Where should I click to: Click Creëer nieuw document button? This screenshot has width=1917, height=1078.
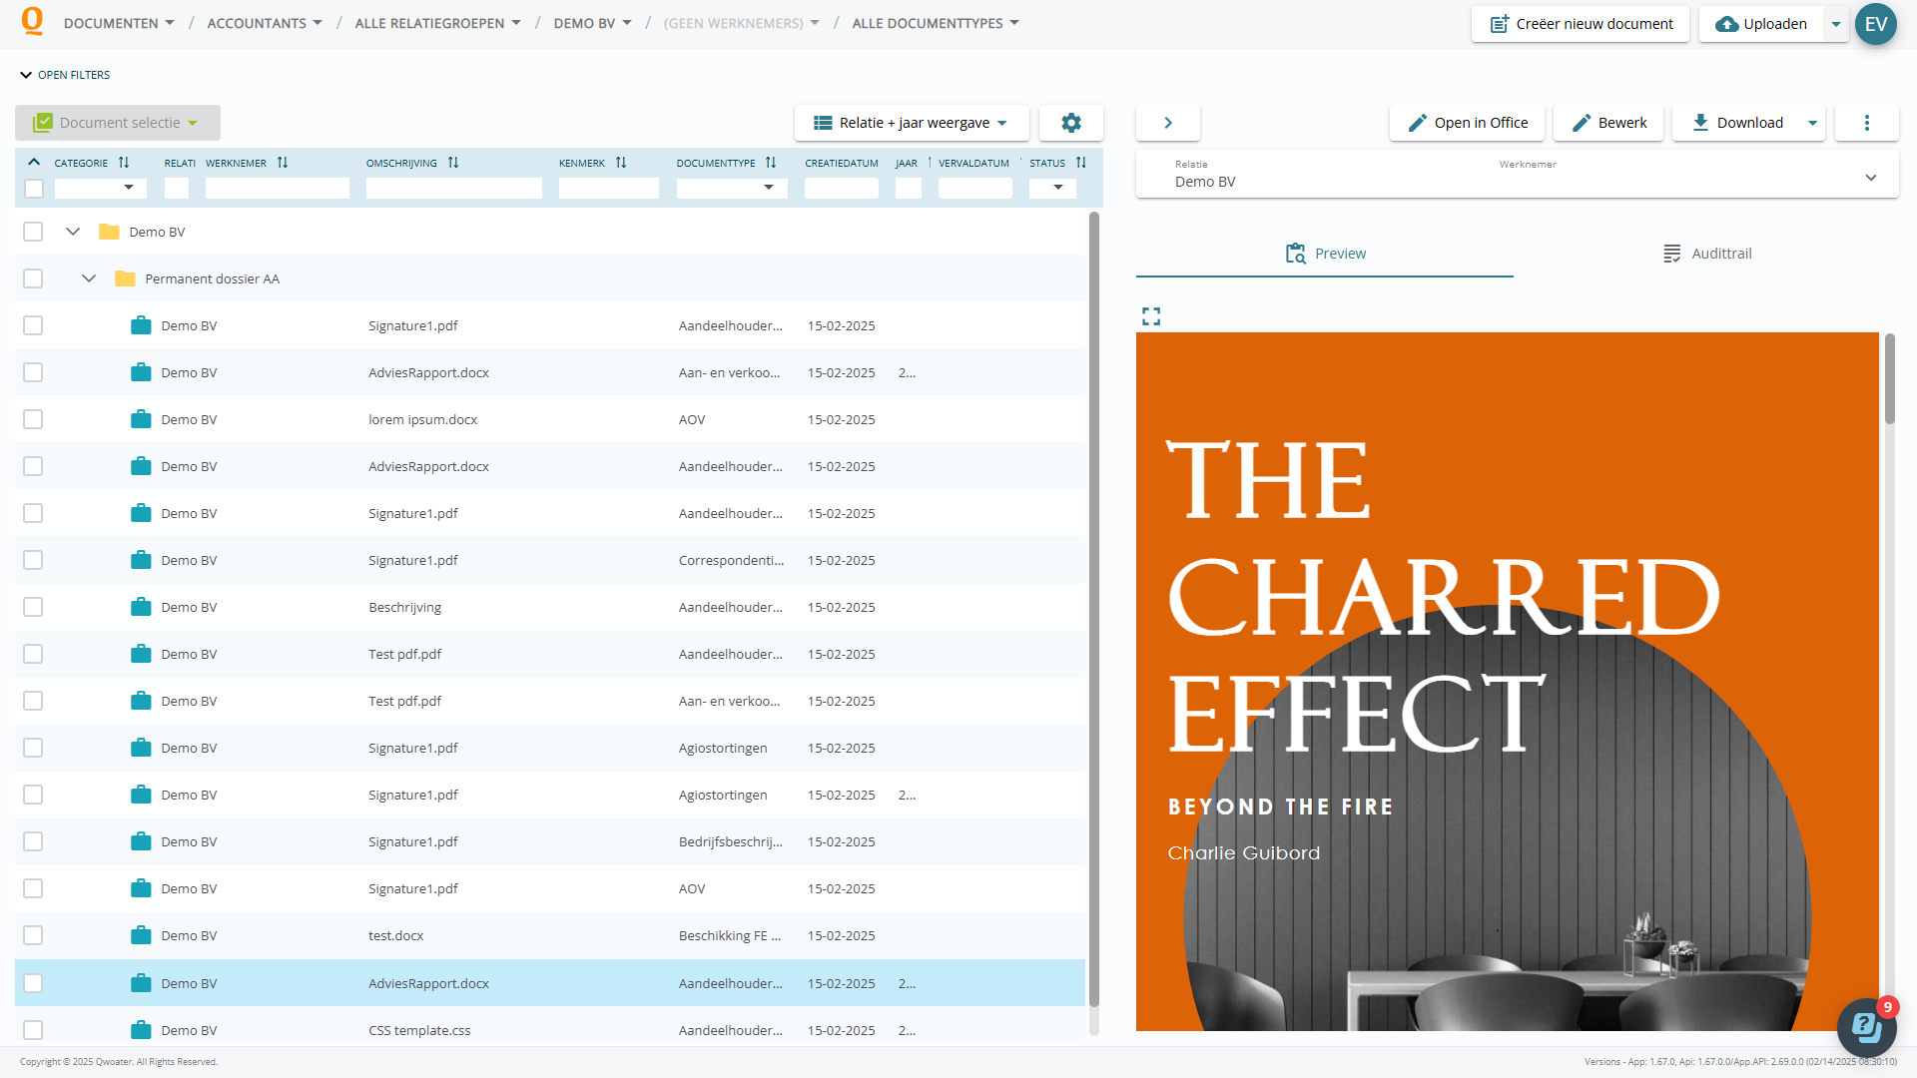click(1580, 24)
